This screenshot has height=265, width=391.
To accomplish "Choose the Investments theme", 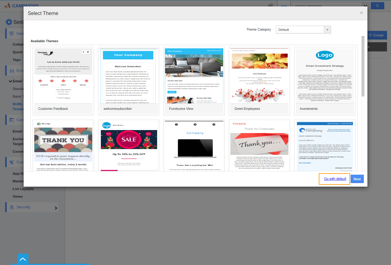I will pyautogui.click(x=325, y=81).
